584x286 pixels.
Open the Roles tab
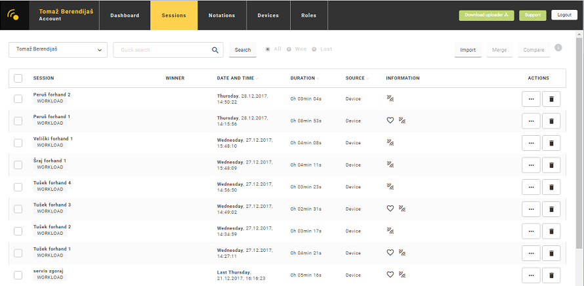[309, 15]
